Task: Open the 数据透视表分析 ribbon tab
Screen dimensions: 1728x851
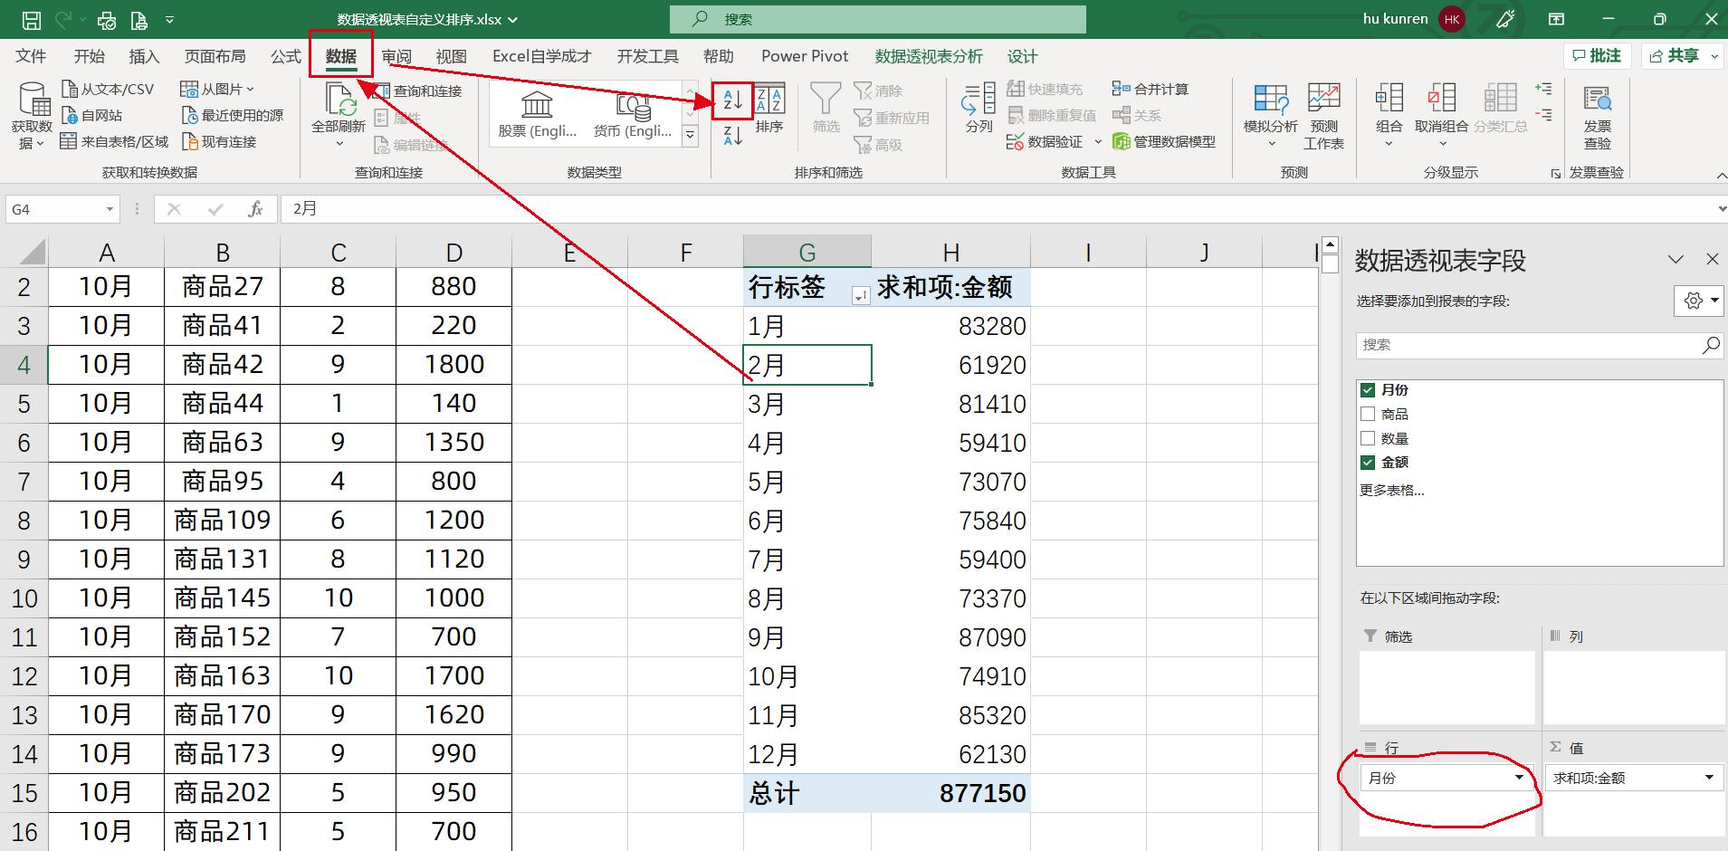Action: click(x=927, y=55)
